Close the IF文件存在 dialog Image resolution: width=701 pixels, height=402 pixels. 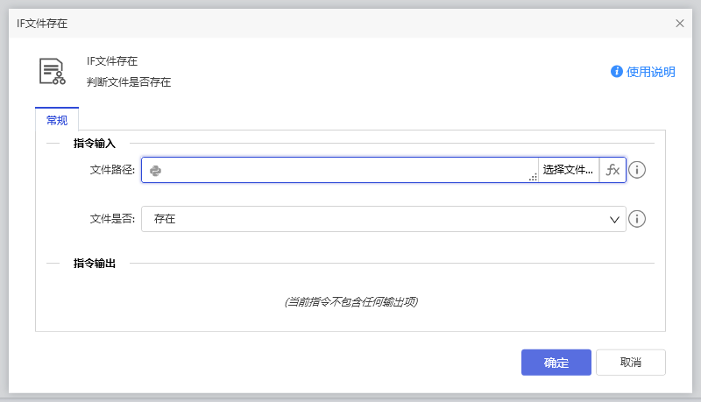[680, 24]
